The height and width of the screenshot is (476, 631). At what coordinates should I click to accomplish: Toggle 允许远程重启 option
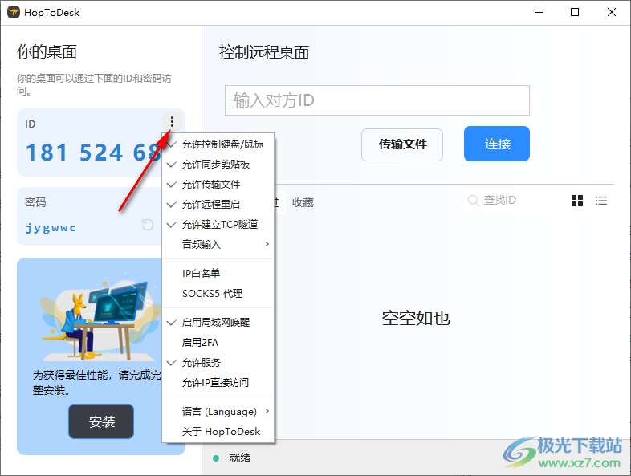pos(218,205)
